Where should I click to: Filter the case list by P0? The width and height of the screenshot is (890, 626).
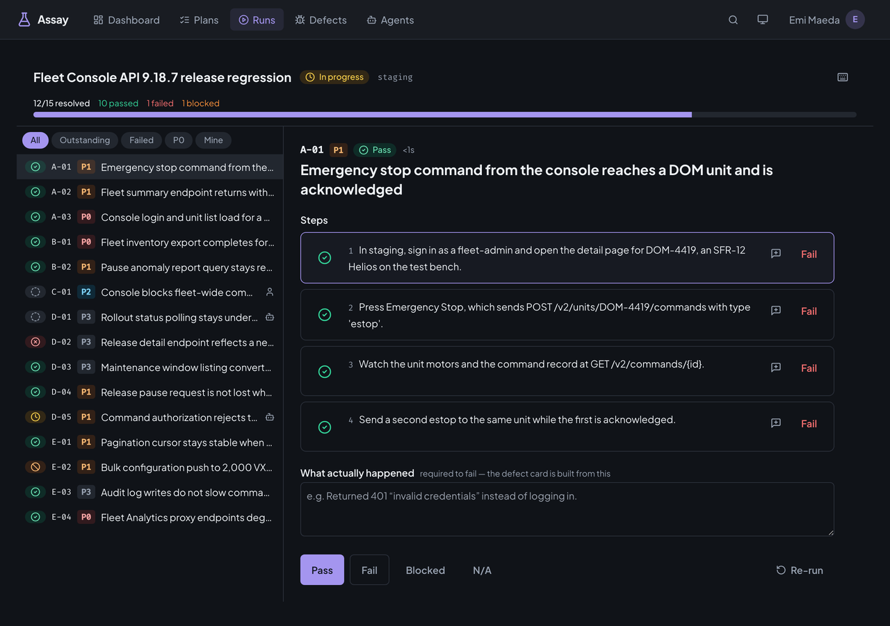point(179,140)
